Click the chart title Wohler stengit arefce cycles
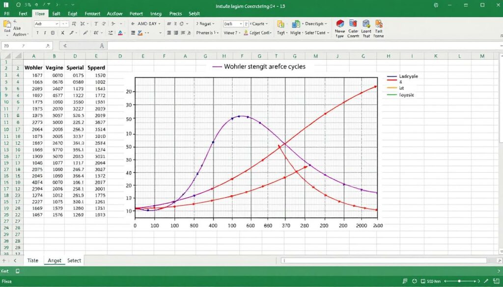Image resolution: width=503 pixels, height=287 pixels. 265,67
